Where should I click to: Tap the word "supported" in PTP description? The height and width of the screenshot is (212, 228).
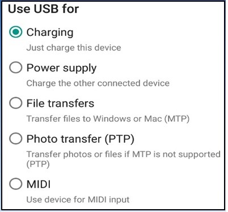(x=199, y=155)
